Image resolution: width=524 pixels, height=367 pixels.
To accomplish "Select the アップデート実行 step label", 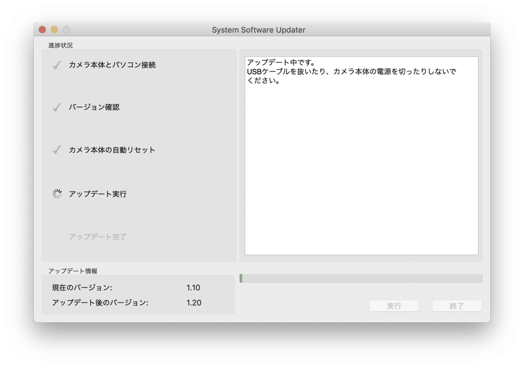I will pos(97,194).
